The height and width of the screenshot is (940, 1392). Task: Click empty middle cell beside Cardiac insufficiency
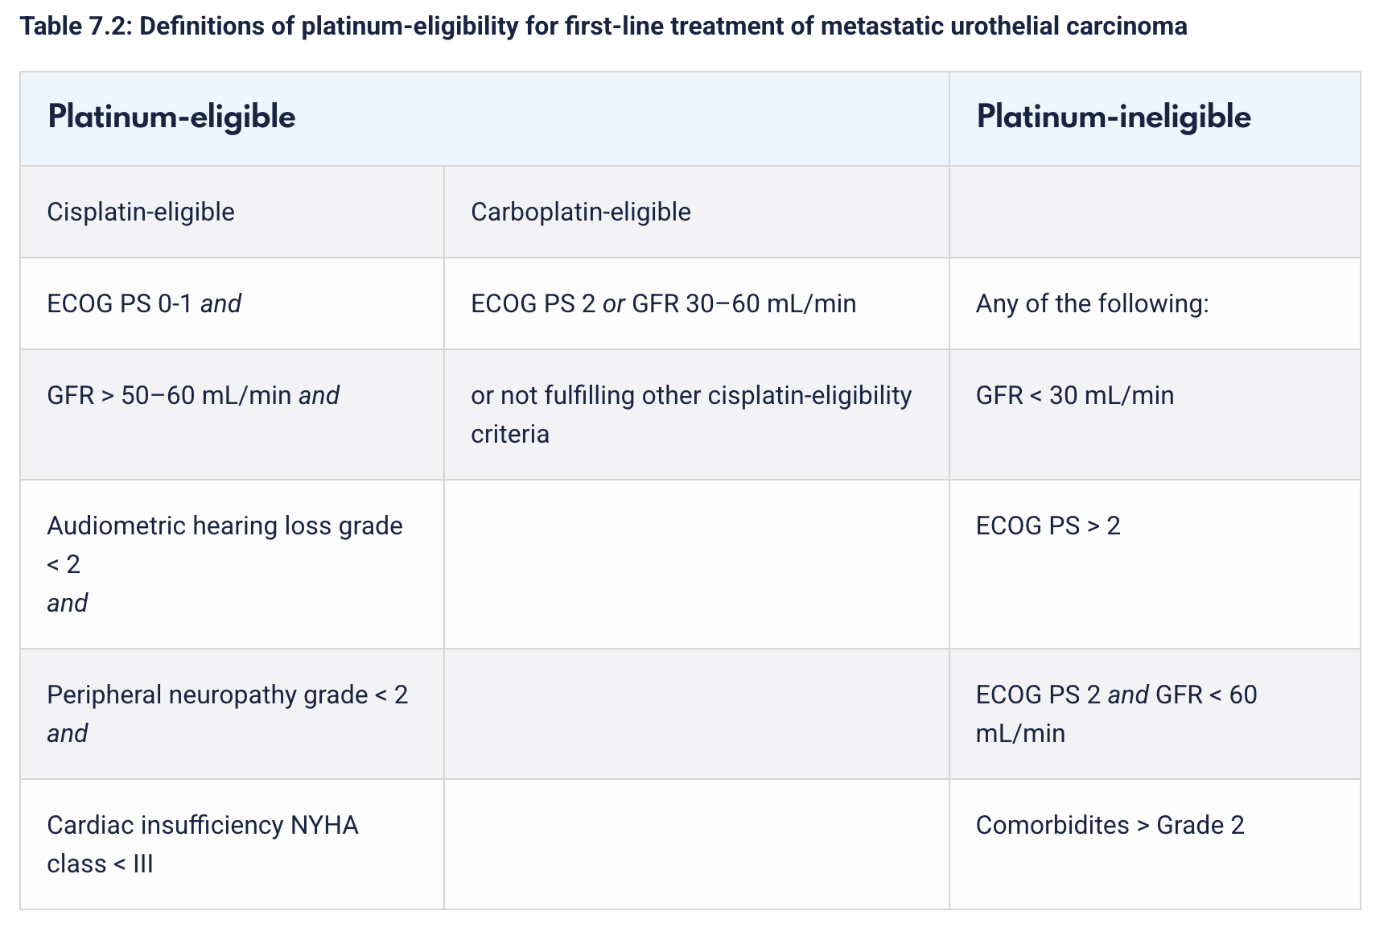[696, 844]
